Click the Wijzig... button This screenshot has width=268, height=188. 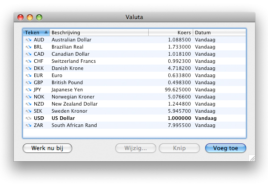tap(135, 148)
